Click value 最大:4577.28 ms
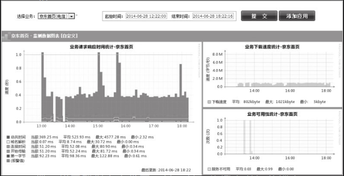The image size is (344, 176). (110, 137)
